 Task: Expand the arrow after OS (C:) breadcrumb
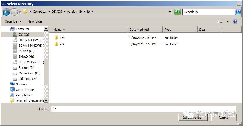click(65, 12)
